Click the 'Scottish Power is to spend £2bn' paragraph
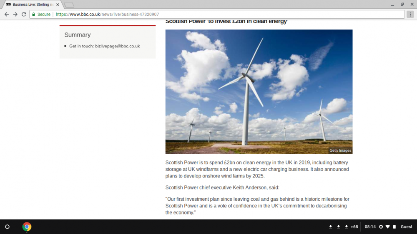417x234 pixels. coord(257,169)
